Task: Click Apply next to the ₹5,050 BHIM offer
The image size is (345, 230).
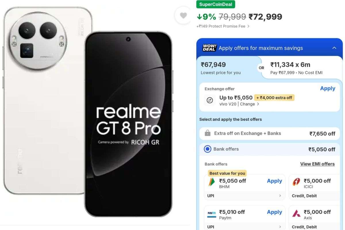Action: point(274,181)
